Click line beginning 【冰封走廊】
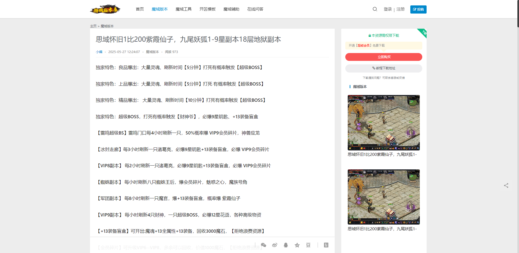 point(182,149)
